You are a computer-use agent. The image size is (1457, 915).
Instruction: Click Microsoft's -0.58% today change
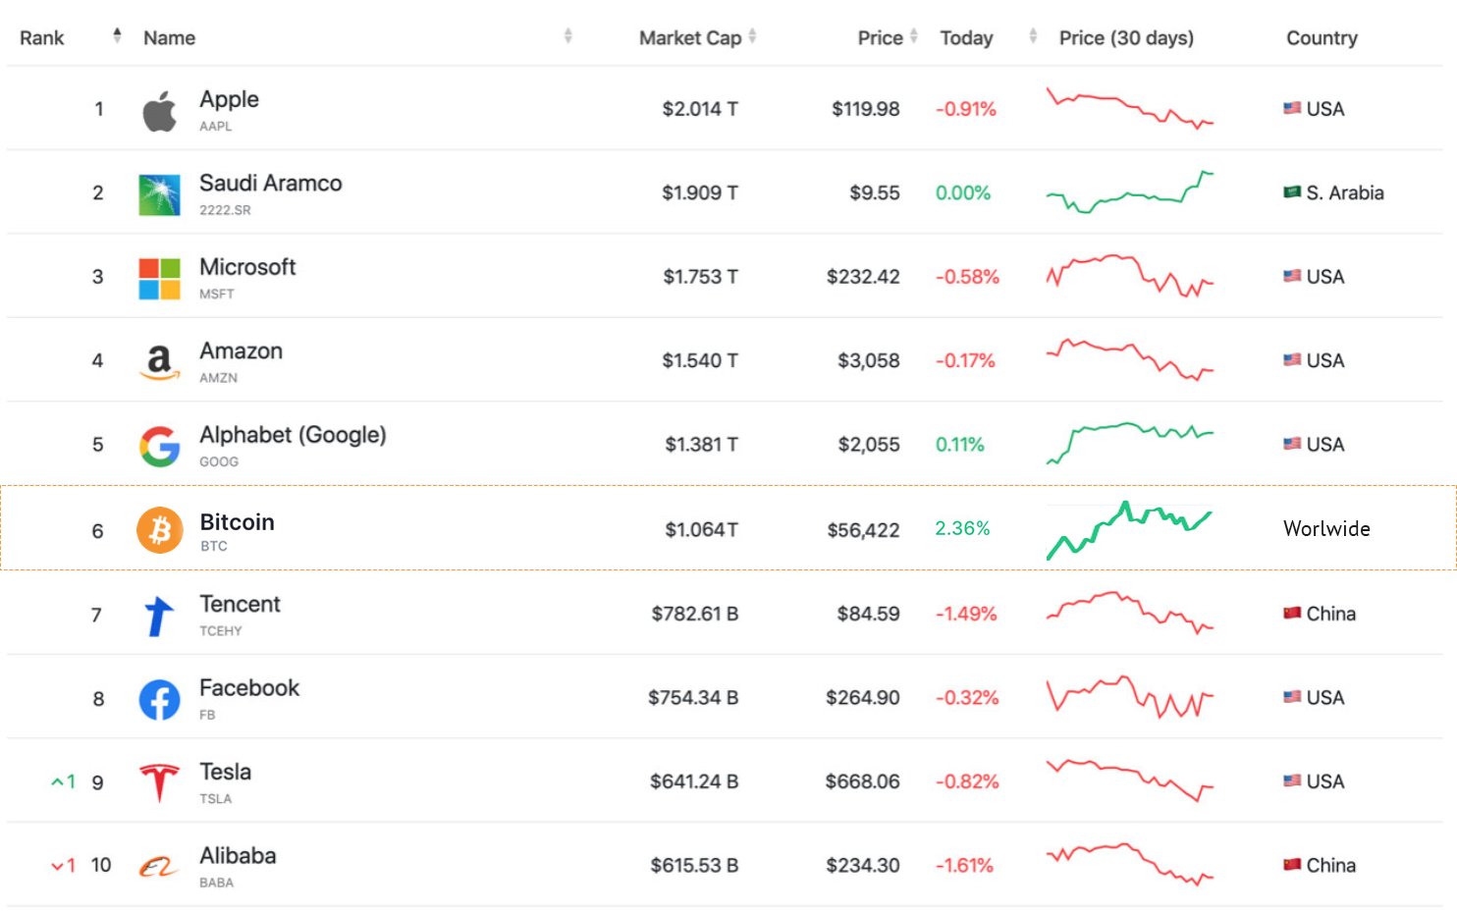point(967,277)
